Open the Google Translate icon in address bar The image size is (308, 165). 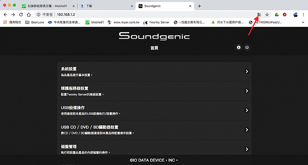[259, 14]
